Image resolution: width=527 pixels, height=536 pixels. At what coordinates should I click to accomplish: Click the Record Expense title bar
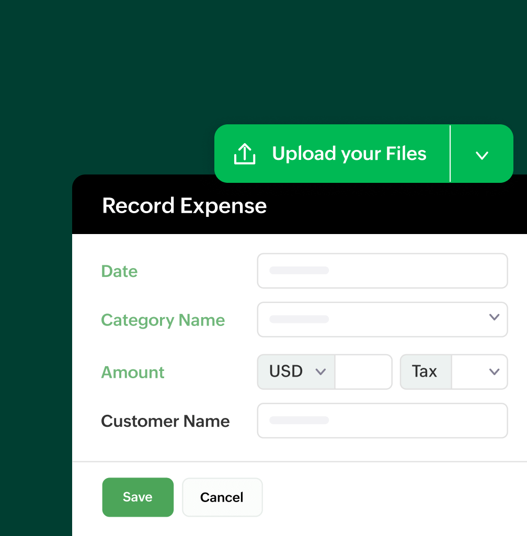coord(184,205)
